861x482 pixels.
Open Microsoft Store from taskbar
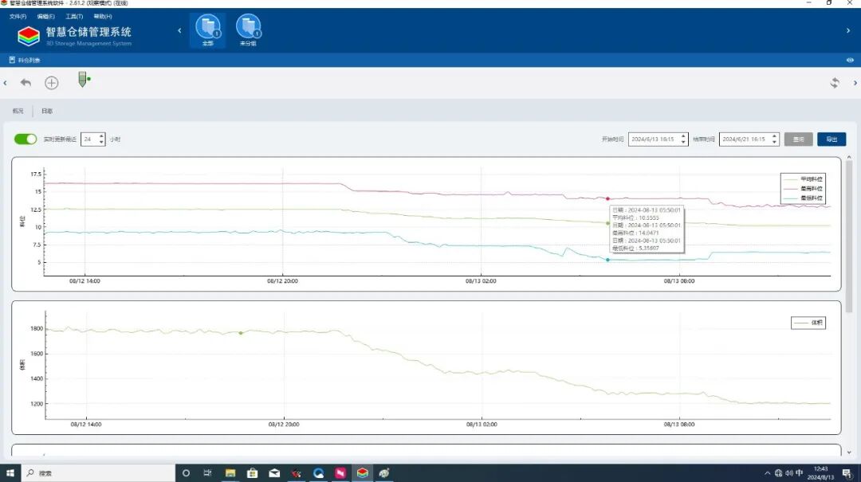click(252, 472)
